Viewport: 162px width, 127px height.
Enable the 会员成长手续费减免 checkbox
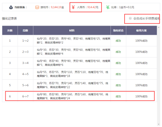point(130,18)
